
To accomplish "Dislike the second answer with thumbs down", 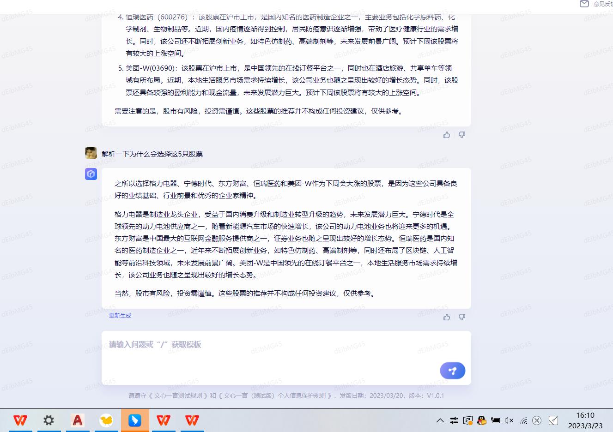I will click(461, 317).
